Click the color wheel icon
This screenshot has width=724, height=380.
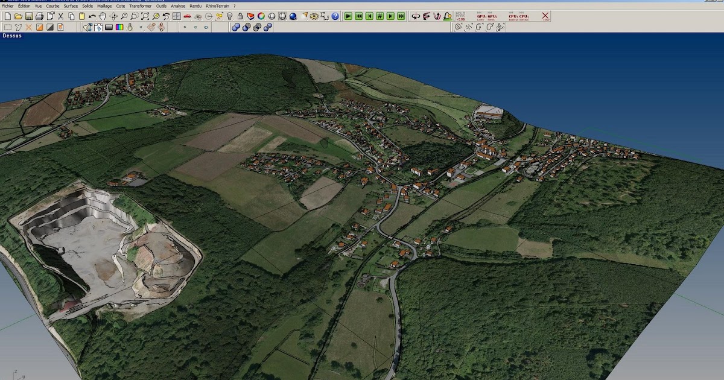click(261, 16)
